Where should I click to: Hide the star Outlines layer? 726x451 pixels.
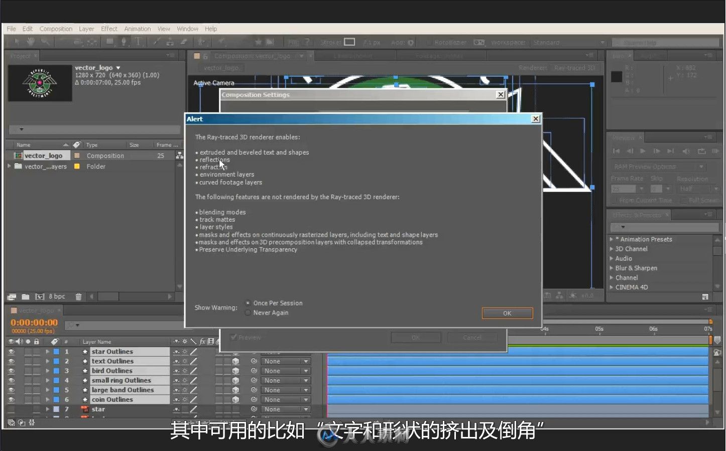(x=11, y=352)
